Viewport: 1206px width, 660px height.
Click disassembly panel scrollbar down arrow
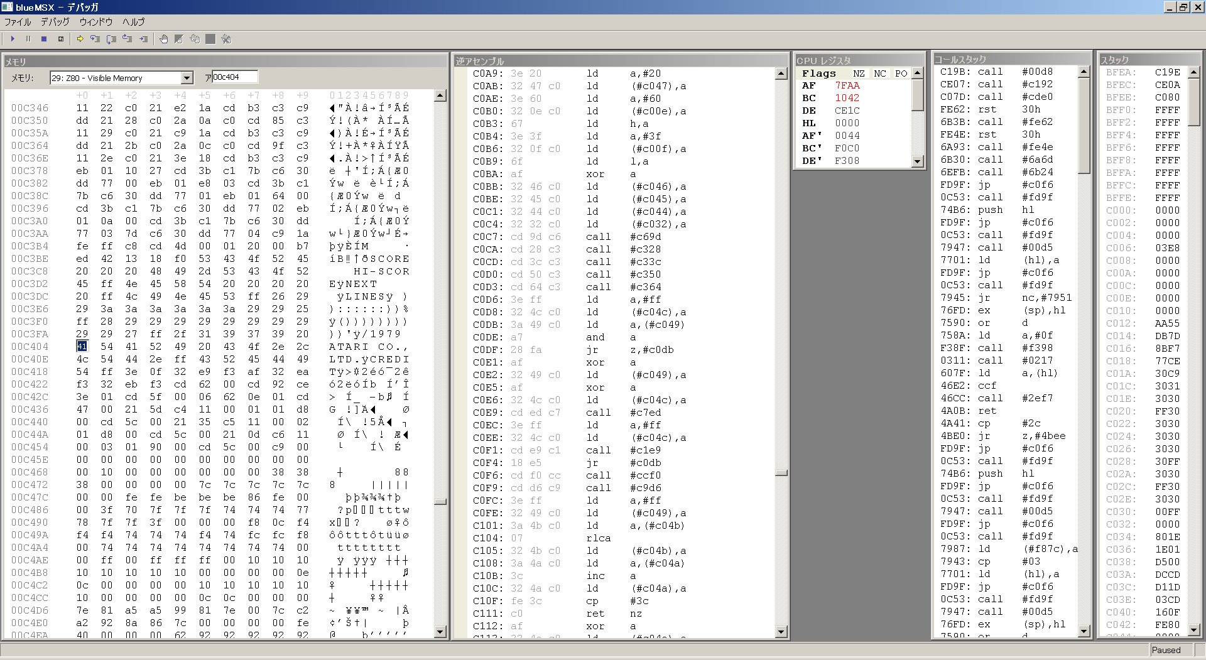coord(781,632)
